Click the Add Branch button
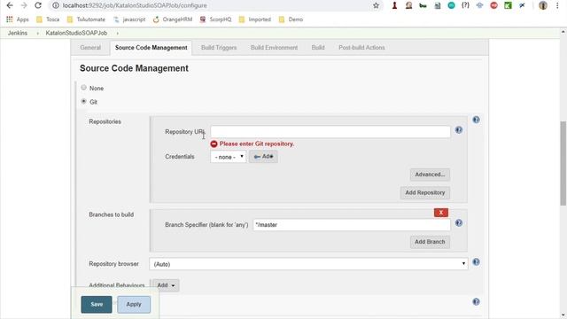The height and width of the screenshot is (319, 567). pos(430,242)
